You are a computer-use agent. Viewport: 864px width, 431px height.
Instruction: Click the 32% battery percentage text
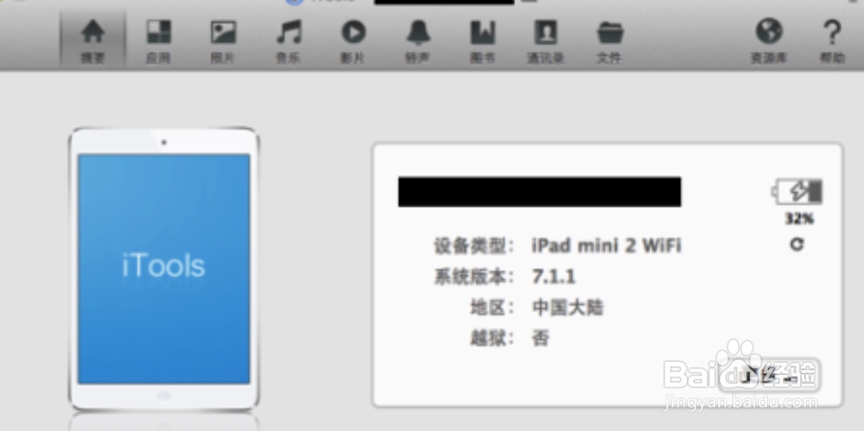point(799,219)
